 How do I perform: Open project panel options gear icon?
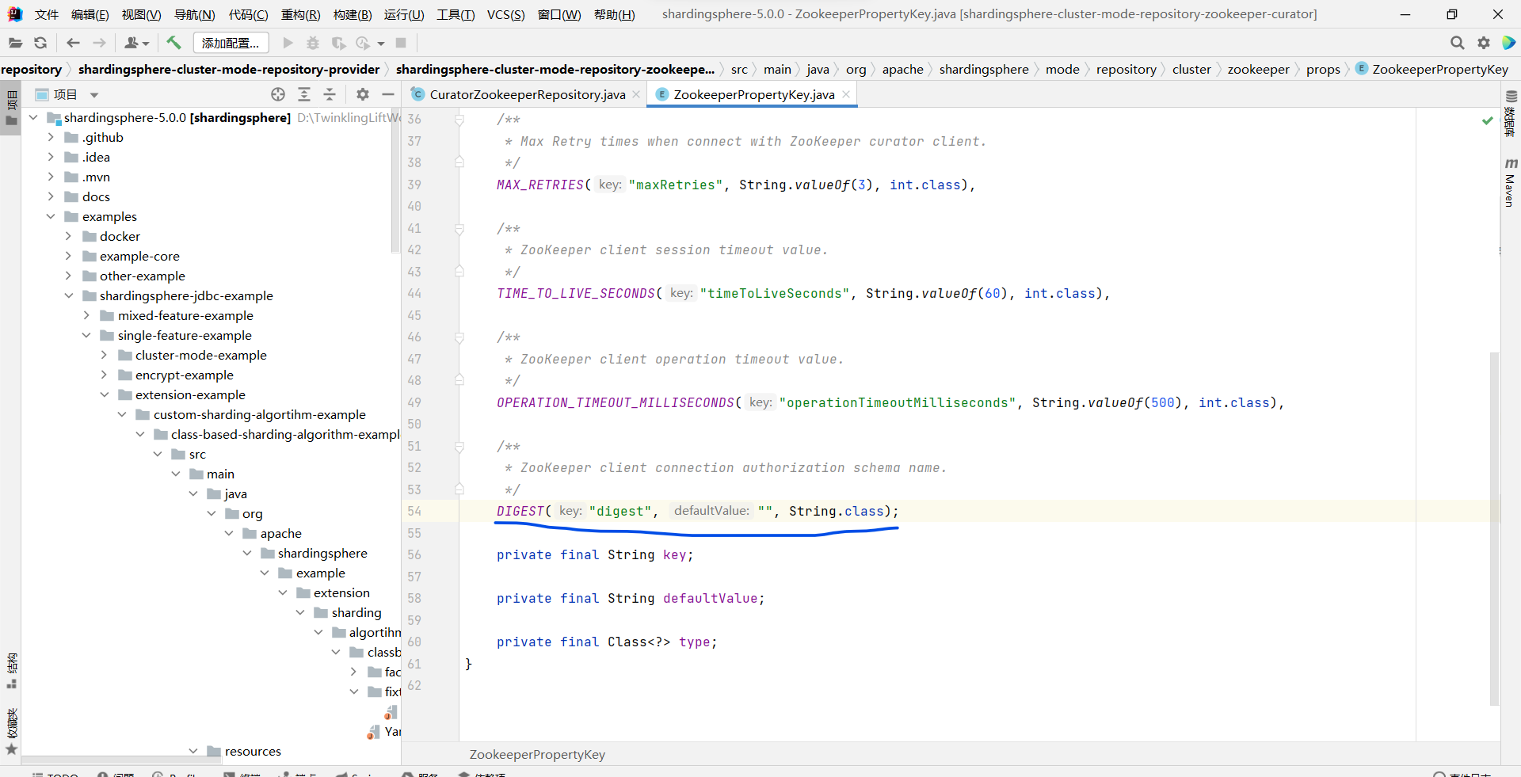pos(363,94)
